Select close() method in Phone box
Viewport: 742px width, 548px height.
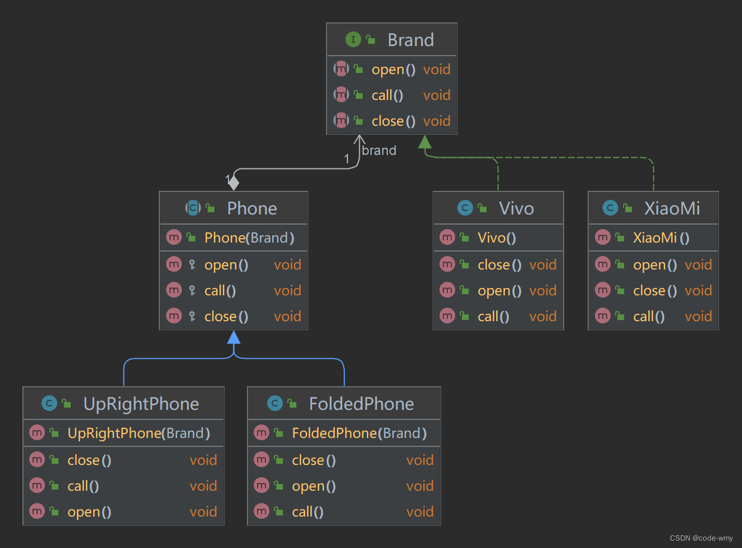pos(233,316)
